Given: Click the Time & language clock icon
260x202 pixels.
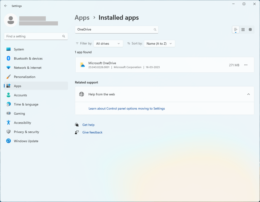Looking at the screenshot, I should click(8, 104).
